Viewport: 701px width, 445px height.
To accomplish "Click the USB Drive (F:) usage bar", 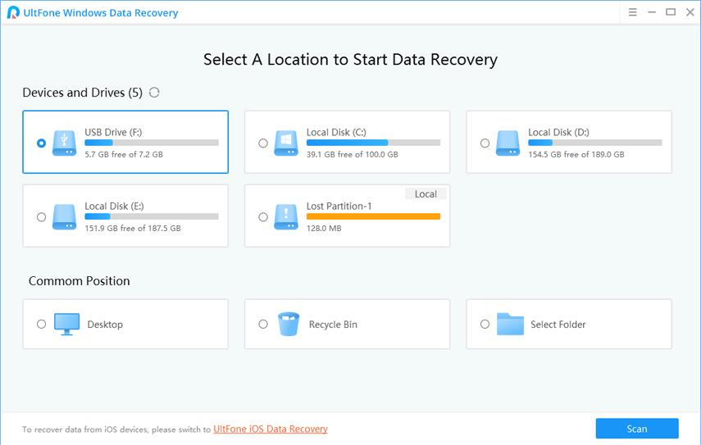I will [x=152, y=143].
